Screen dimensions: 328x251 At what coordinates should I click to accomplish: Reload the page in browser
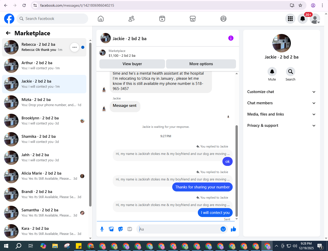point(24,5)
